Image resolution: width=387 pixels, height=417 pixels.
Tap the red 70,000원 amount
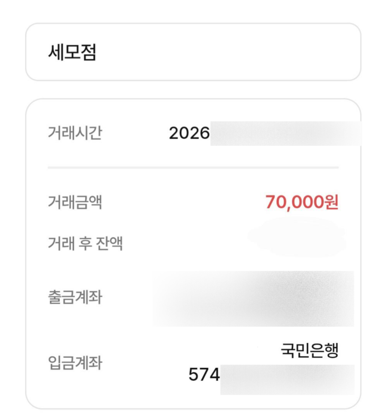click(x=302, y=202)
